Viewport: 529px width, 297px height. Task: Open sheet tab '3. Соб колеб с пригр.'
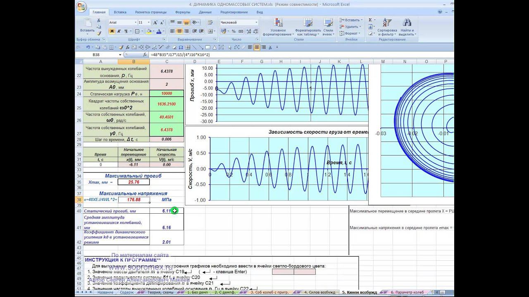coord(269,292)
